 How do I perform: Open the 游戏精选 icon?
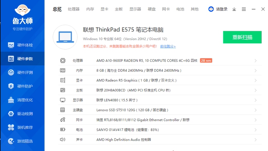click(x=11, y=141)
